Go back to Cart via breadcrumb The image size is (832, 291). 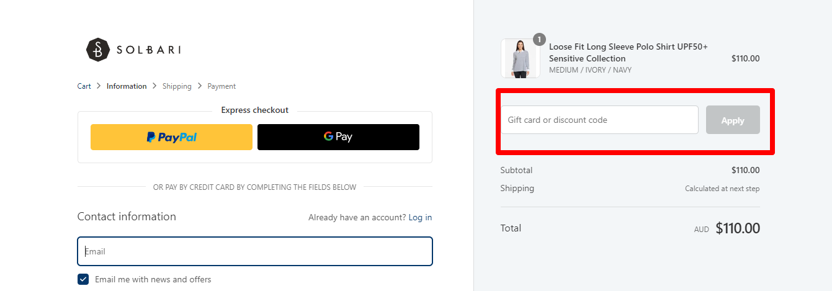click(84, 86)
